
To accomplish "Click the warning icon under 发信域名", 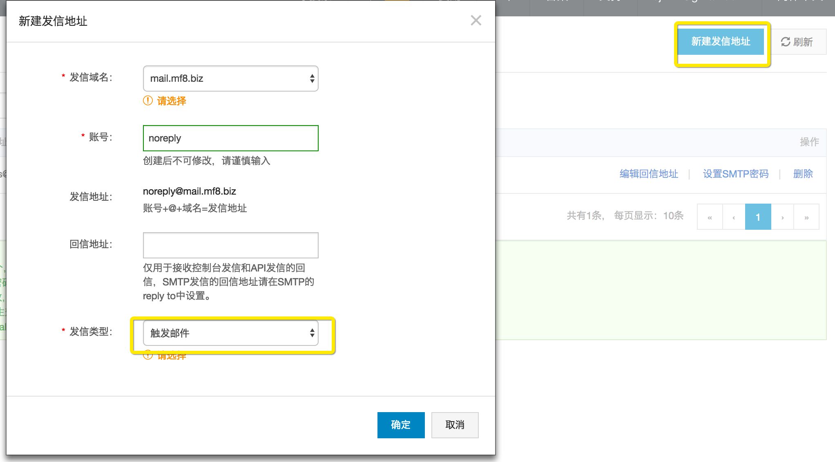I will (148, 101).
